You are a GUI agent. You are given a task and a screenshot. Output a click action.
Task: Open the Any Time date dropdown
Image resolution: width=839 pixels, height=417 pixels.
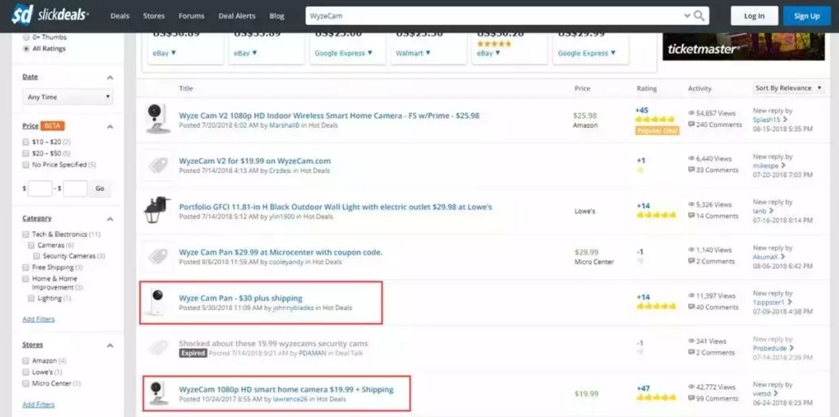(x=67, y=97)
